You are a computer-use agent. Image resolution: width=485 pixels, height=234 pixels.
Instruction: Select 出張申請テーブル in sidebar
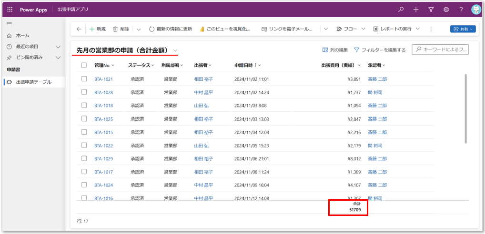(33, 82)
